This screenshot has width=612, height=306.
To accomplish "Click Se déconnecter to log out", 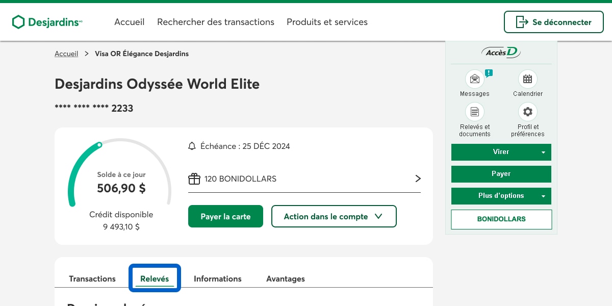I will pos(553,22).
